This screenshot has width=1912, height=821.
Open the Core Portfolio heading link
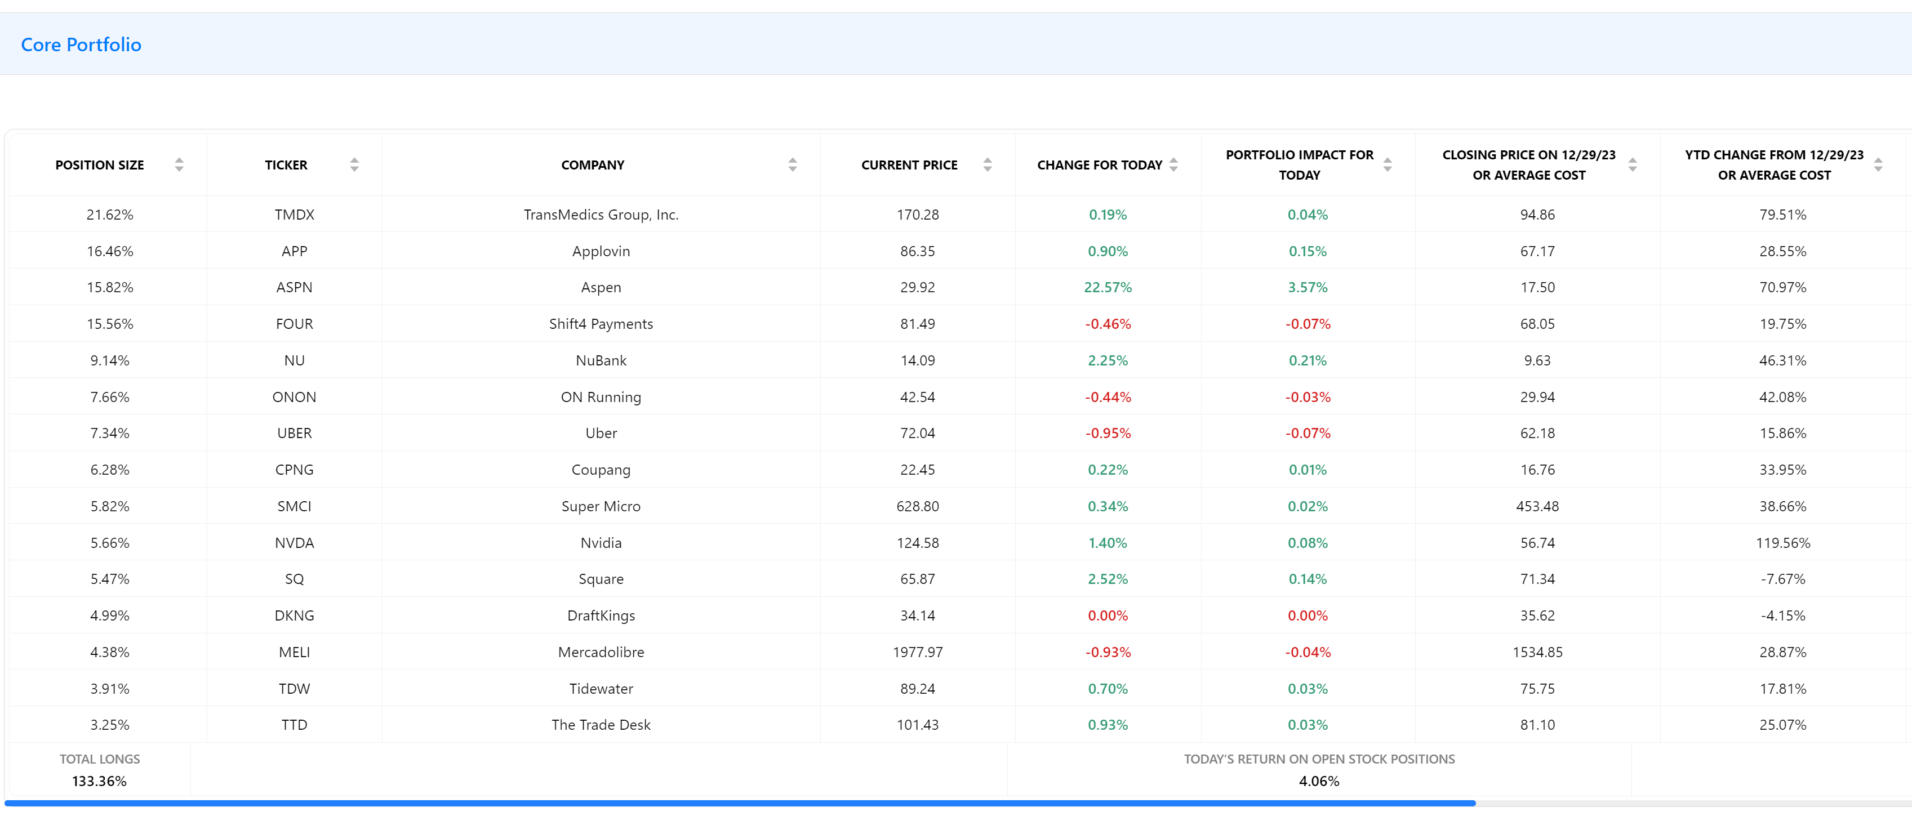pos(81,44)
